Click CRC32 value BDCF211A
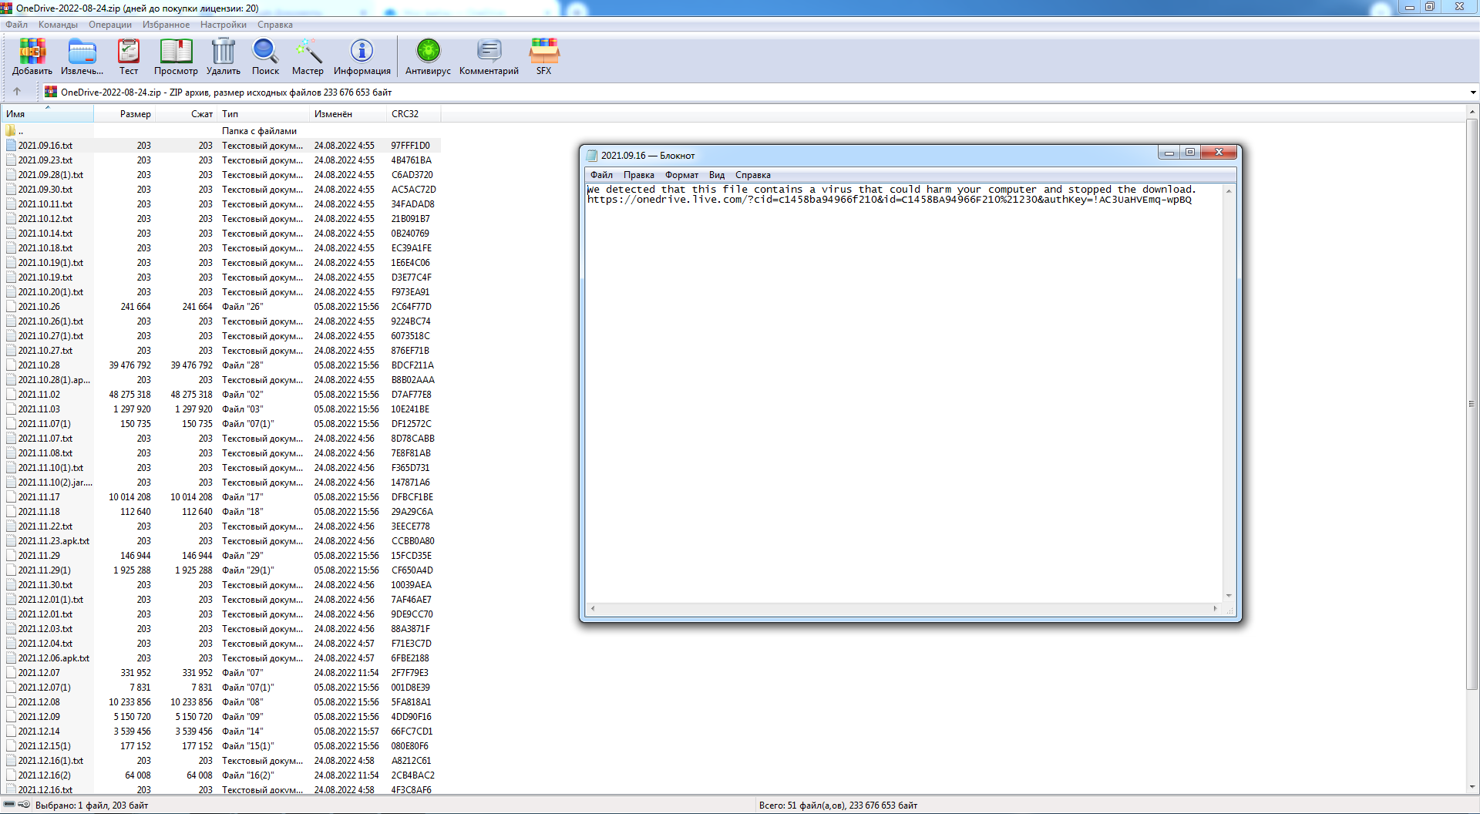Image resolution: width=1480 pixels, height=814 pixels. [x=412, y=365]
